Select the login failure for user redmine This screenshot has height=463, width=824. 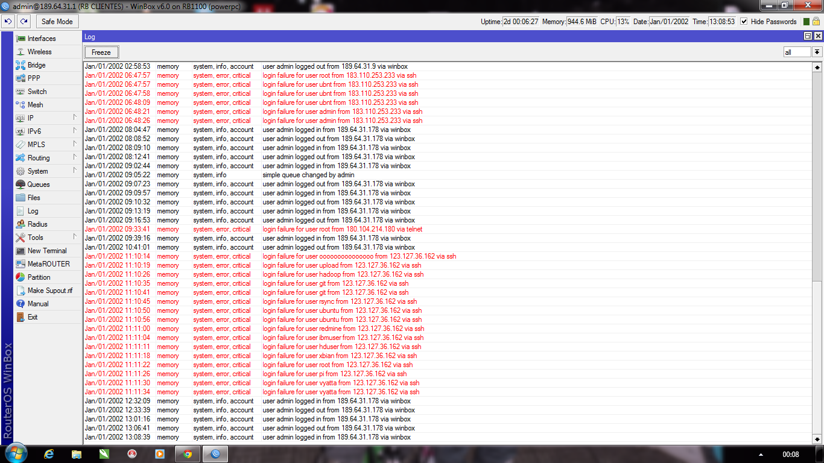pyautogui.click(x=448, y=329)
